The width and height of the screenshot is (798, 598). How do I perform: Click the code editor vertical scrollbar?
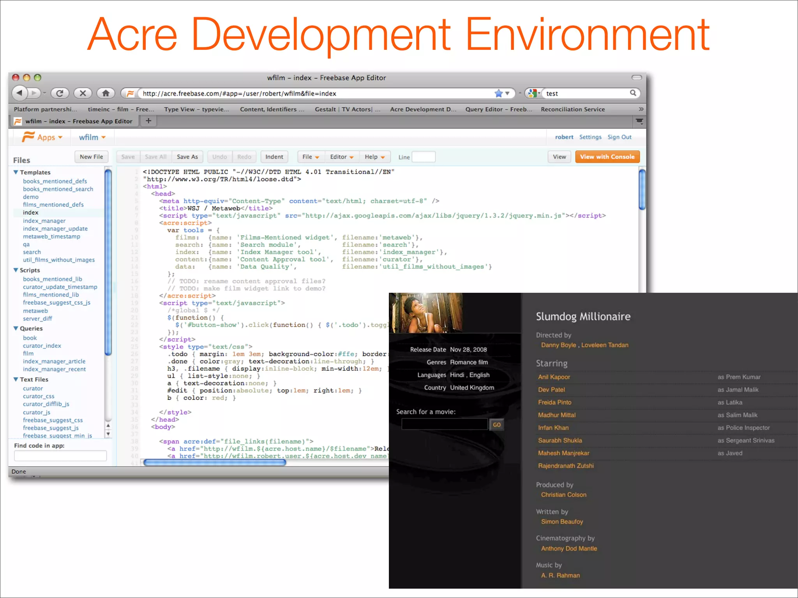[642, 189]
